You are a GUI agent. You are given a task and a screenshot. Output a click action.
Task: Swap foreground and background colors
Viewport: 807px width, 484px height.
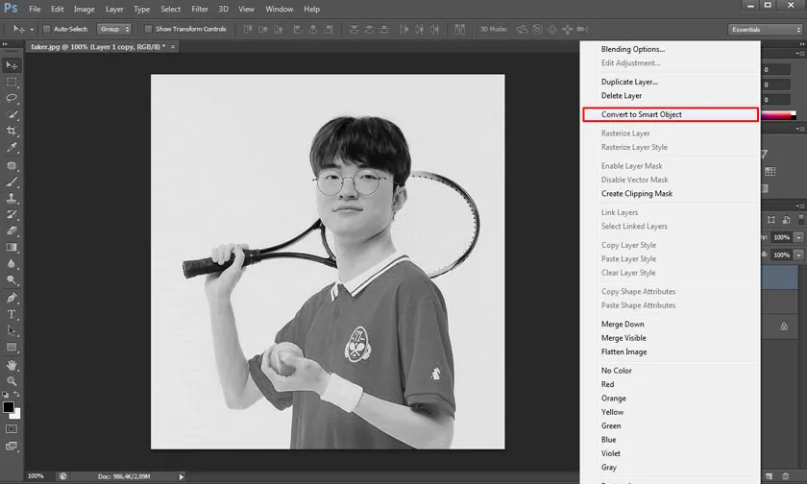tap(17, 394)
